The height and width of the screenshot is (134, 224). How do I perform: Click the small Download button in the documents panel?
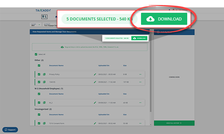click(139, 38)
